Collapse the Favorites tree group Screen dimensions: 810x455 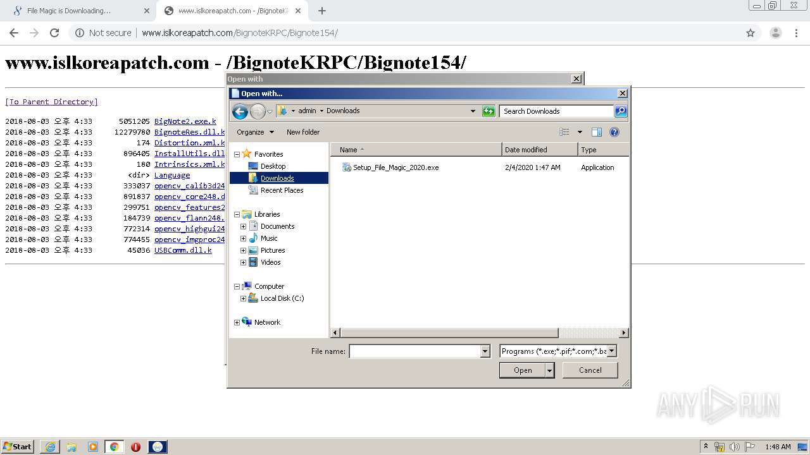click(x=237, y=154)
